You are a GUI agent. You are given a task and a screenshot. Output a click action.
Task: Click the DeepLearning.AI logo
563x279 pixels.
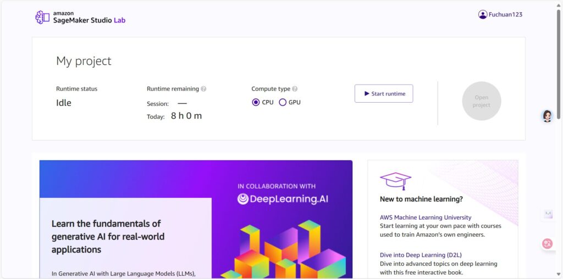283,199
